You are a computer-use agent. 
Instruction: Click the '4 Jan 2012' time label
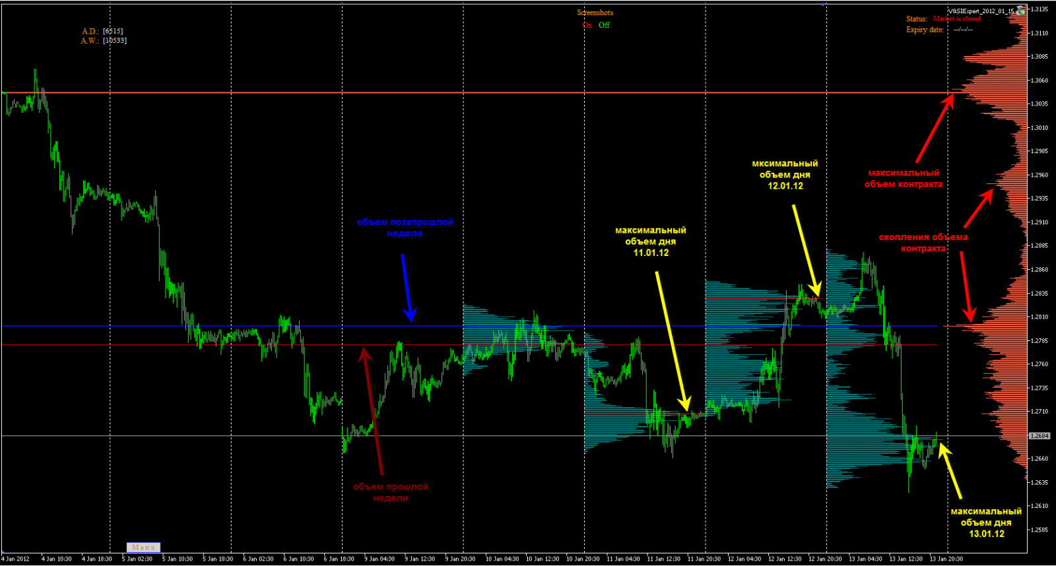[x=16, y=559]
